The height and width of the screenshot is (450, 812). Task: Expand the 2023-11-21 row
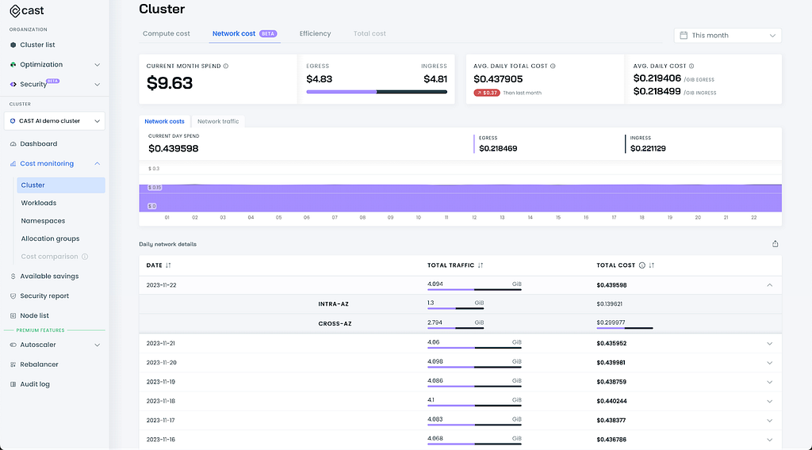[769, 344]
